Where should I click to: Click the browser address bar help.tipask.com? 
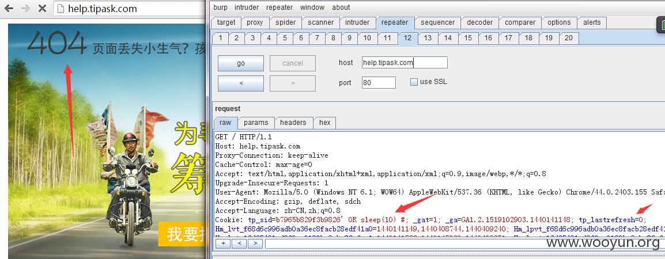[x=129, y=9]
